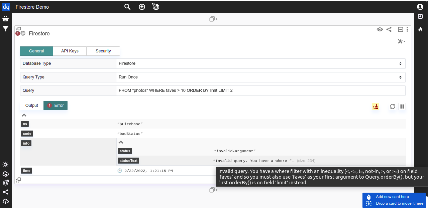Switch to the Security tab
The height and width of the screenshot is (208, 428).
tap(103, 51)
